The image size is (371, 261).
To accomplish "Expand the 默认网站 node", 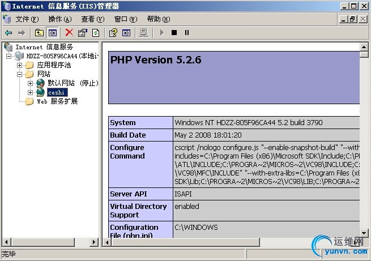I will (x=30, y=83).
